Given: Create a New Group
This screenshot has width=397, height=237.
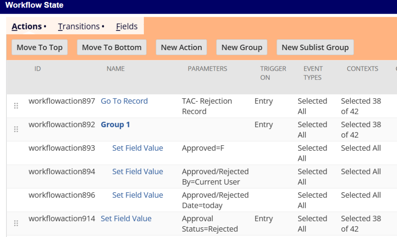Looking at the screenshot, I should [242, 47].
